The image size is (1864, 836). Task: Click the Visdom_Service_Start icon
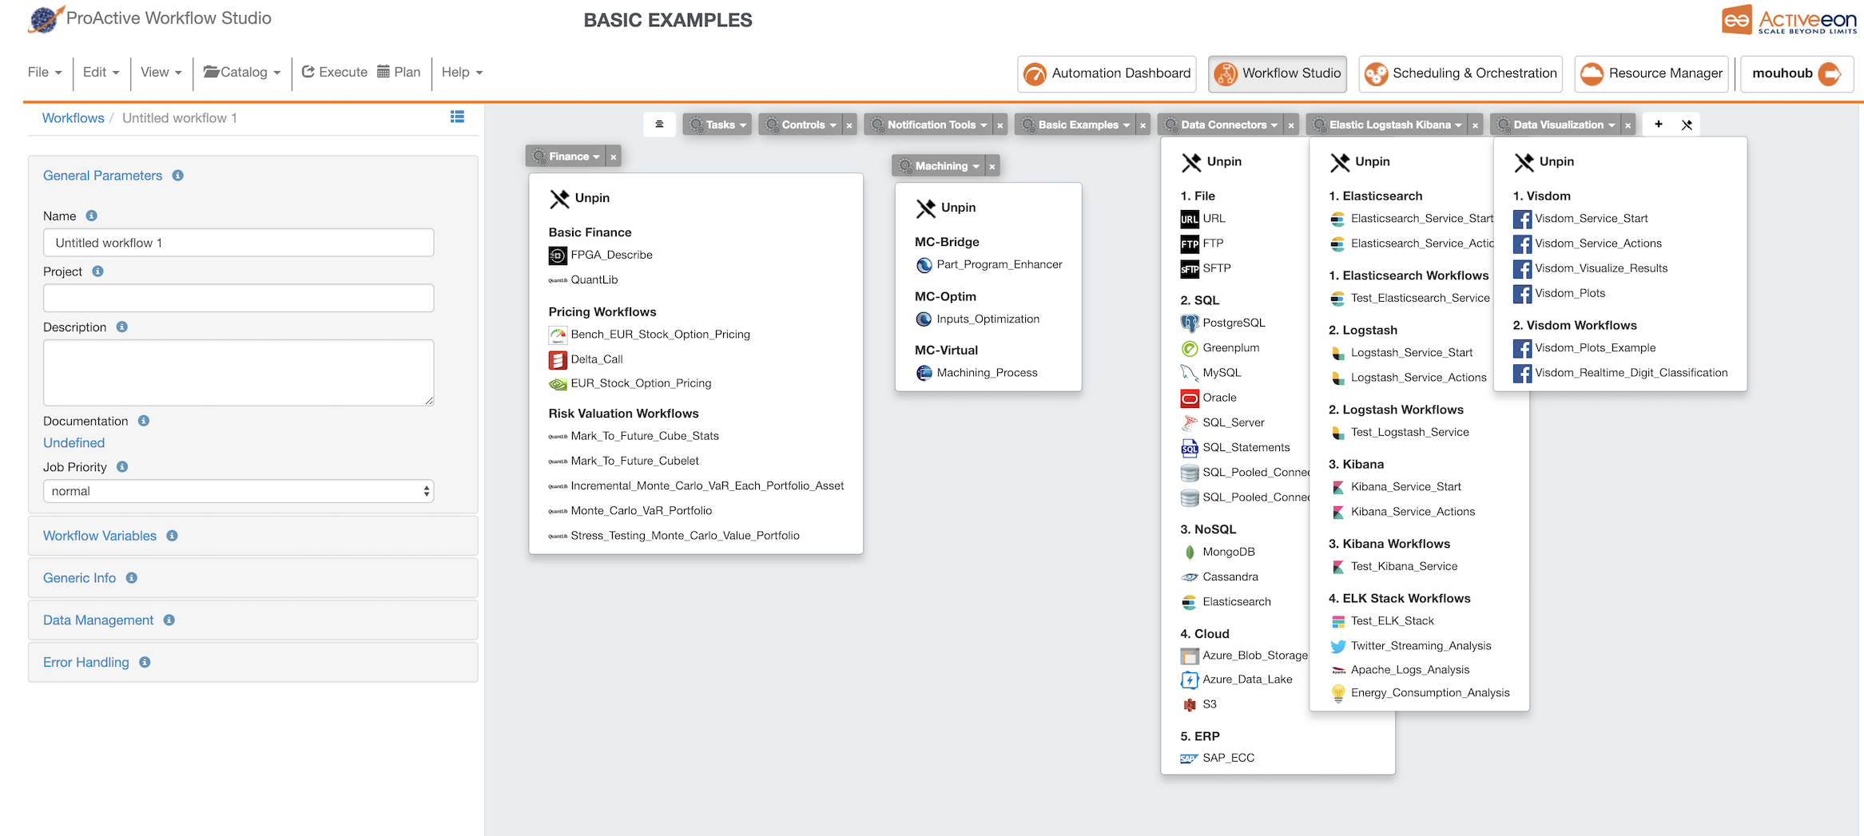pos(1522,219)
